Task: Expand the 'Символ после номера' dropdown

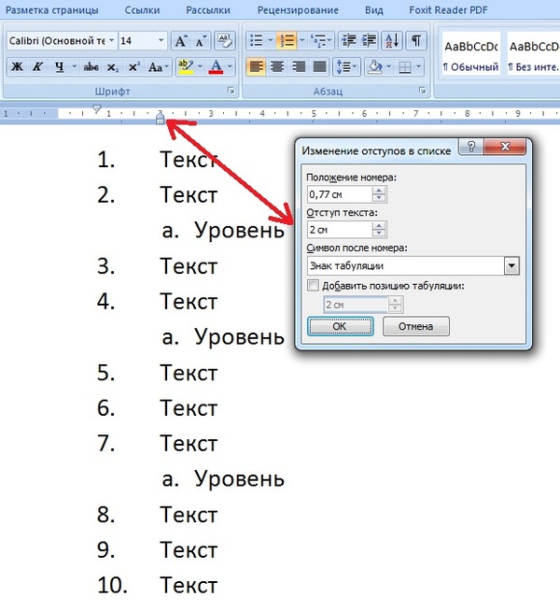Action: click(x=511, y=266)
